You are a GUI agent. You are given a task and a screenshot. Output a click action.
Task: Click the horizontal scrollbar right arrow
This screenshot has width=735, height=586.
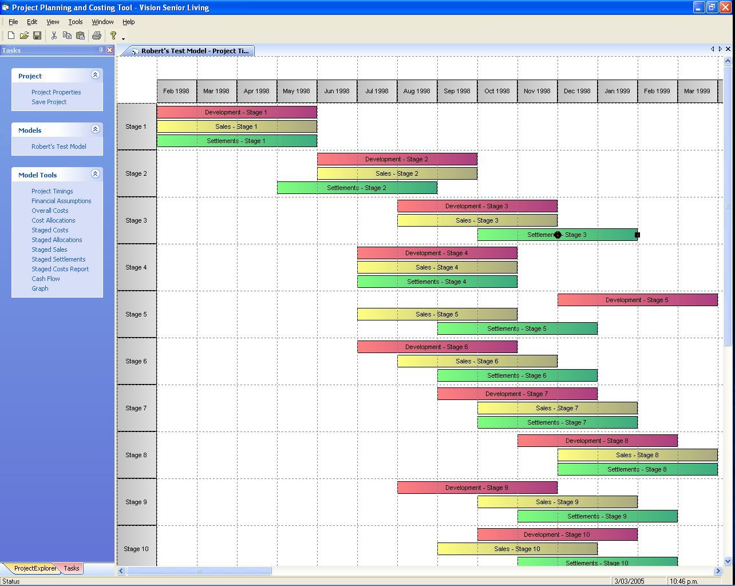click(x=718, y=571)
